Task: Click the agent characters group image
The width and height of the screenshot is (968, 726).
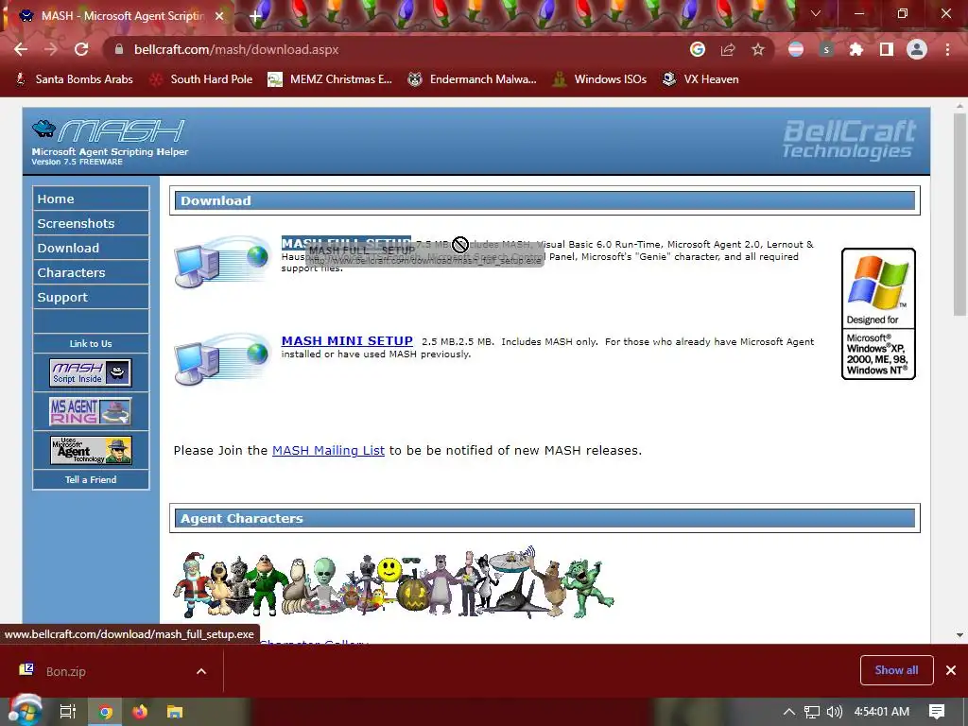Action: 393,582
